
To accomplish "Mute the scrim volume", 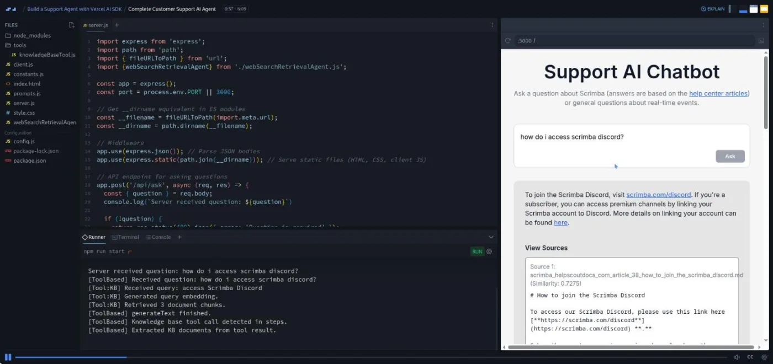I will (737, 357).
